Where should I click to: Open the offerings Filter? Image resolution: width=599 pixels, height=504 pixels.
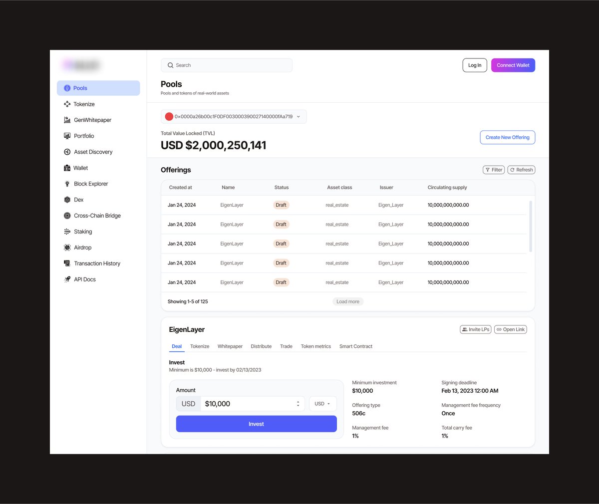(x=494, y=170)
